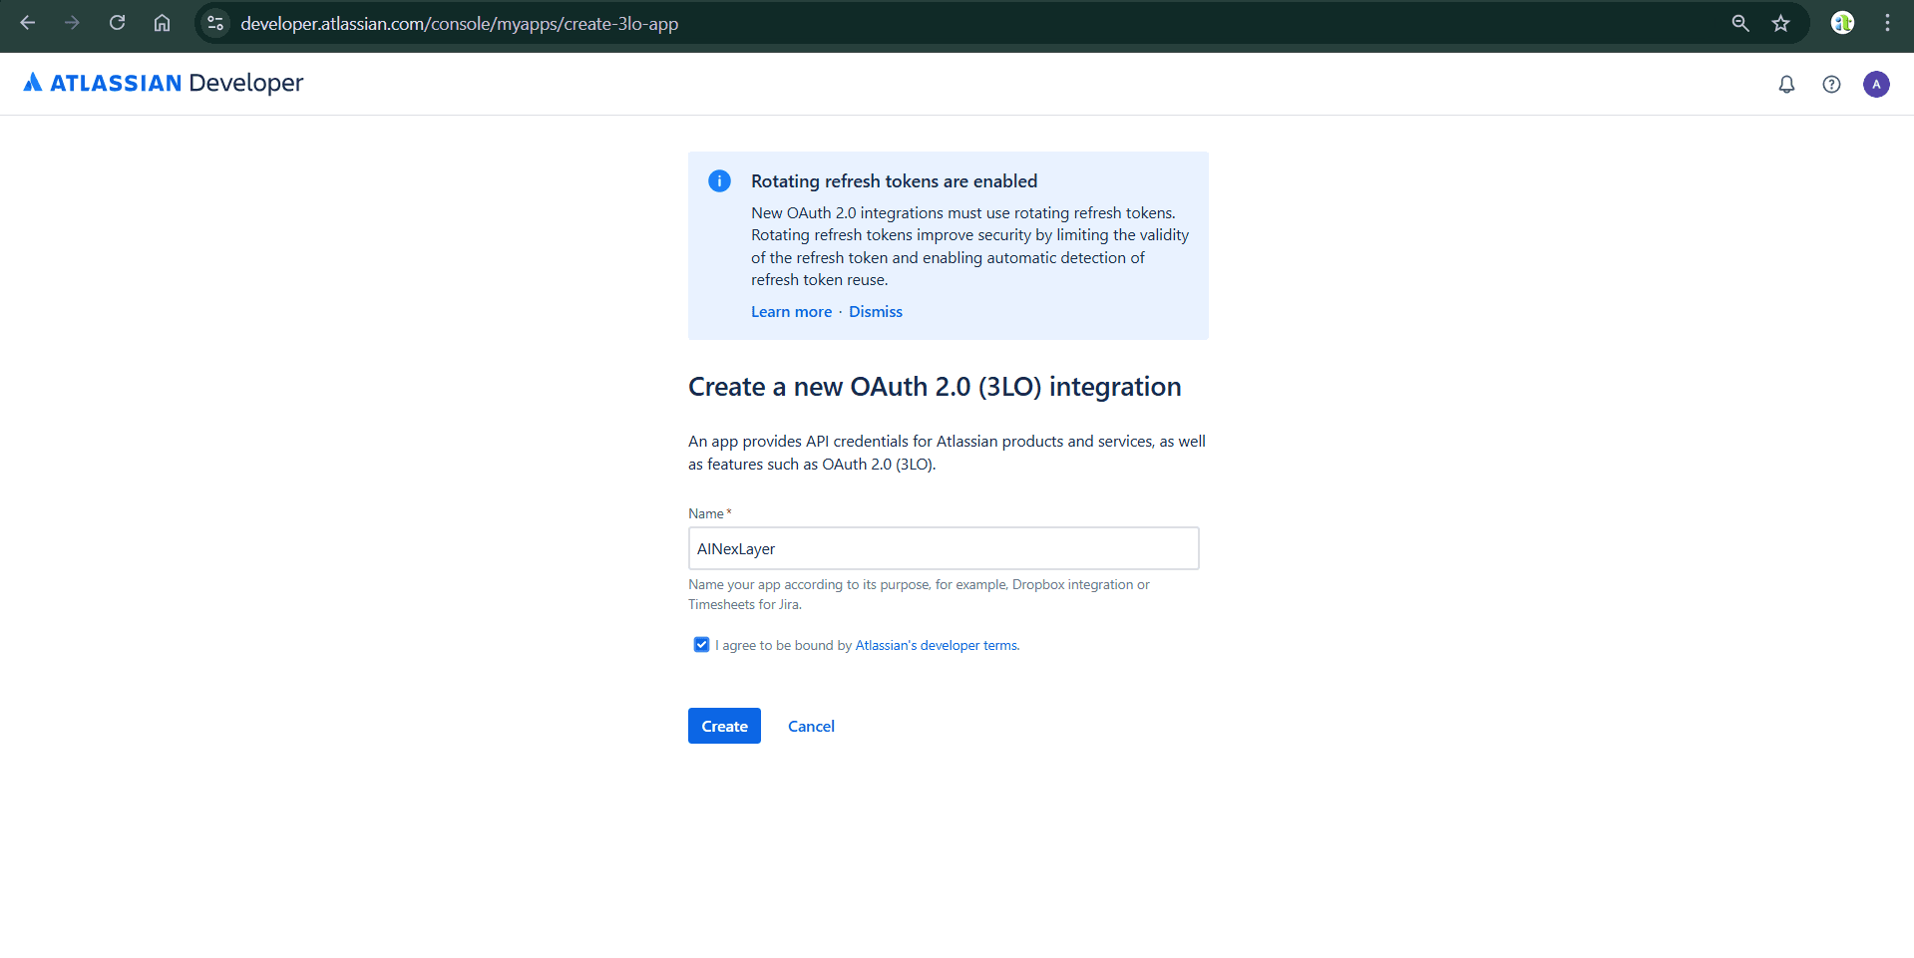Navigate back with the browser arrow
This screenshot has width=1914, height=958.
(x=27, y=23)
